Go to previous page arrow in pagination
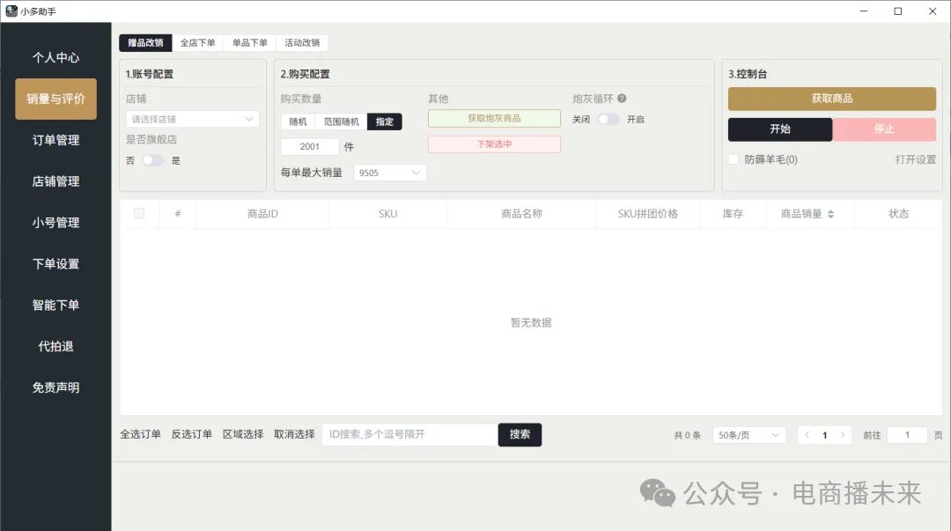 click(x=807, y=435)
